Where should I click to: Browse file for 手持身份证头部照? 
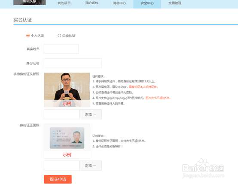(91, 115)
